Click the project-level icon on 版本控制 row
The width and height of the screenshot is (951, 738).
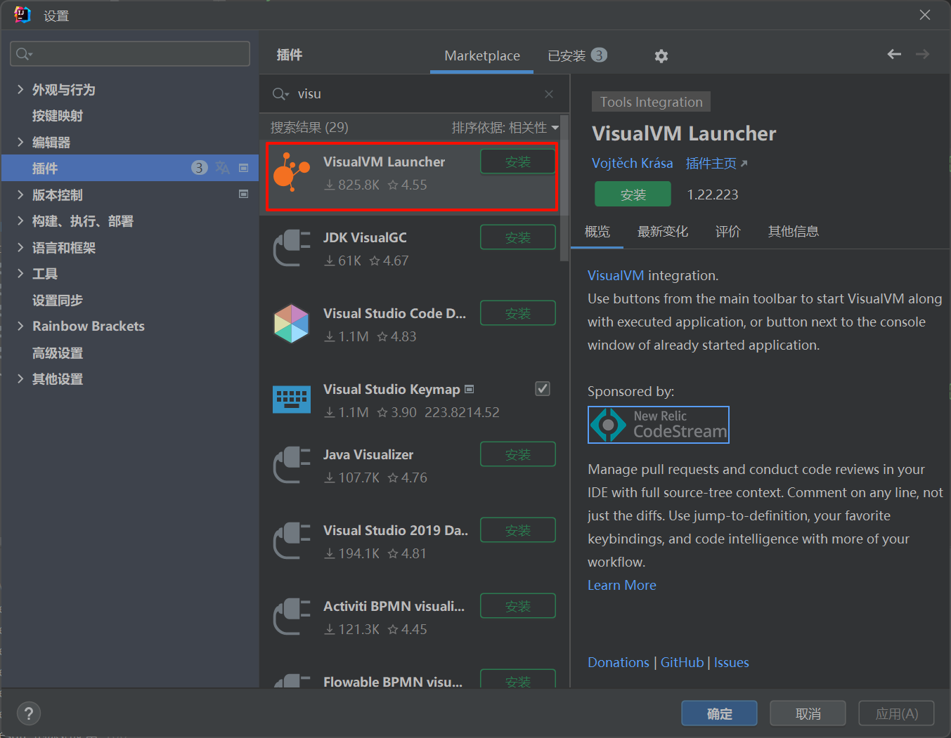(x=244, y=194)
